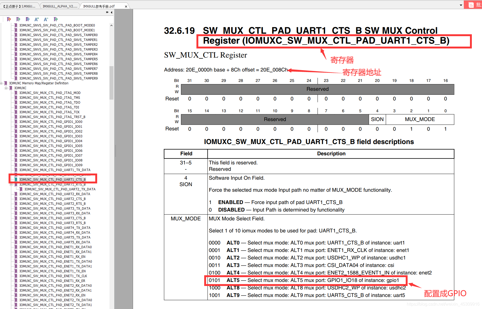Select the IOMUXC tree item label
Image resolution: width=482 pixels, height=309 pixels.
[x=20, y=88]
